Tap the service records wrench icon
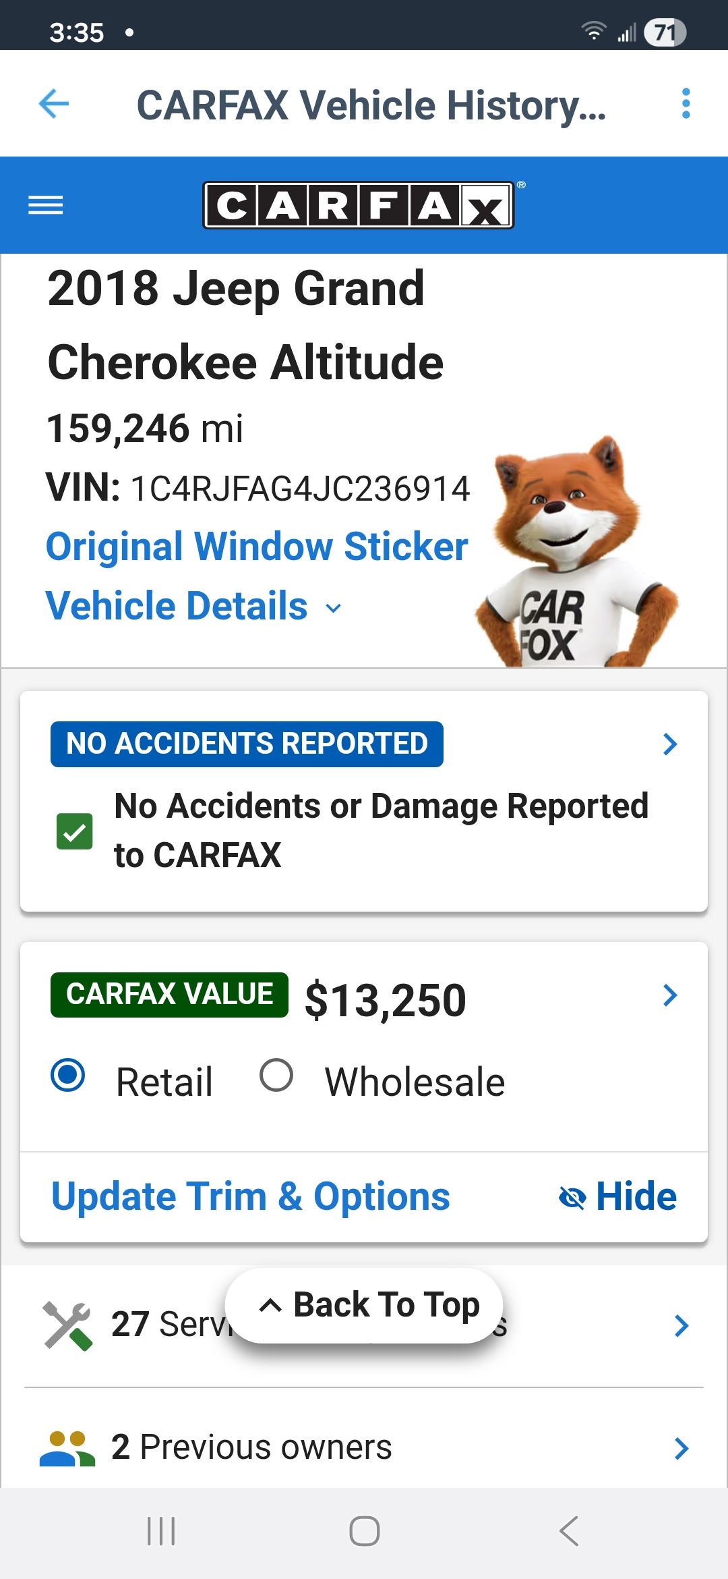728x1579 pixels. [x=67, y=1325]
